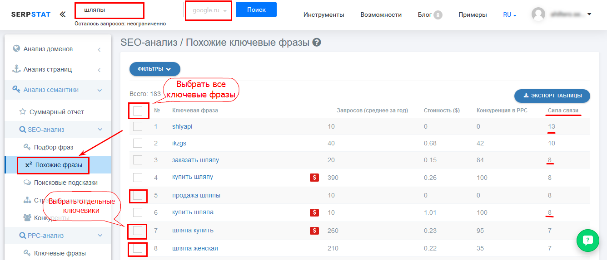Open the RU language selector

pos(509,15)
